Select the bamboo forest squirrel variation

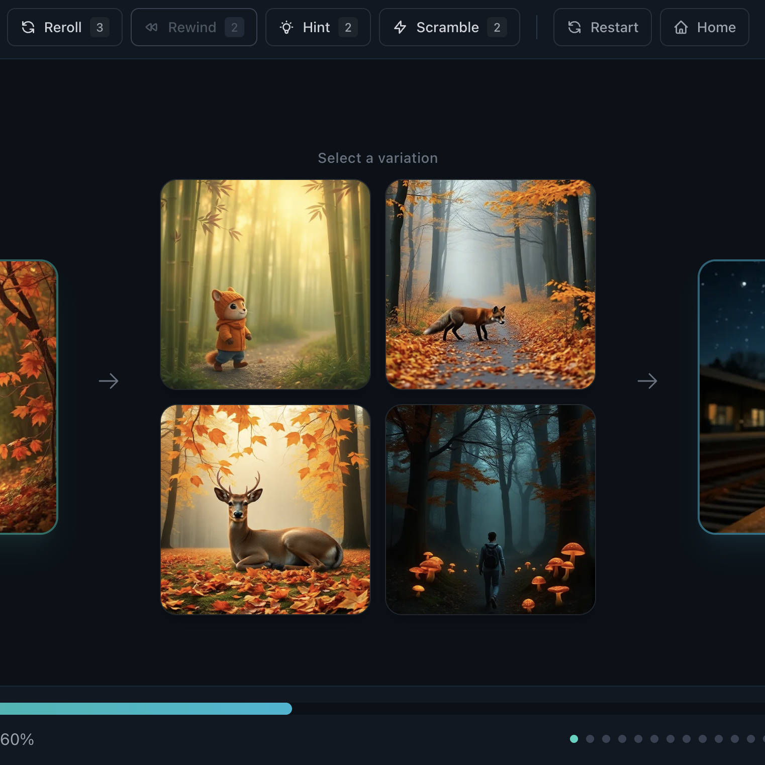tap(265, 284)
